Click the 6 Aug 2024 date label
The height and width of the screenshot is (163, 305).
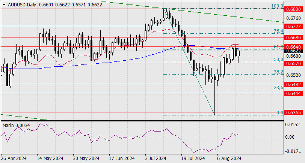pos(230,159)
